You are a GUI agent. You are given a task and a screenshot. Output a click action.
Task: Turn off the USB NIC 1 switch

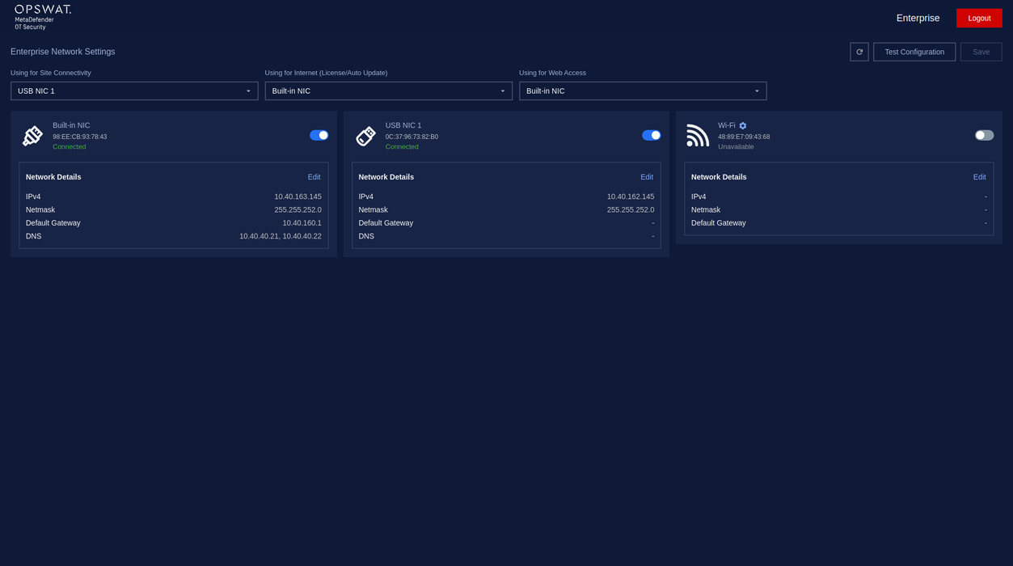click(652, 135)
